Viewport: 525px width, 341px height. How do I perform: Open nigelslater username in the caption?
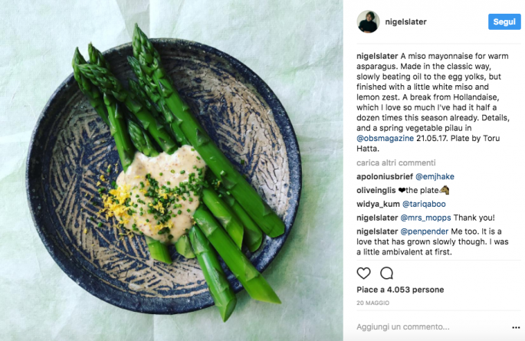coord(377,56)
